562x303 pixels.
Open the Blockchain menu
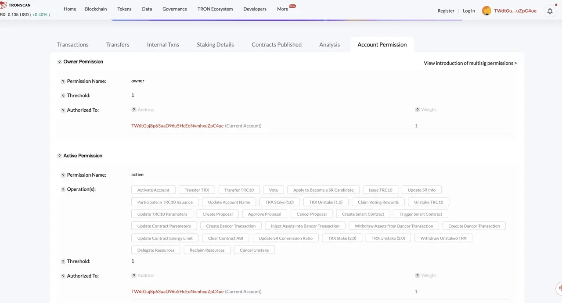coord(96,9)
